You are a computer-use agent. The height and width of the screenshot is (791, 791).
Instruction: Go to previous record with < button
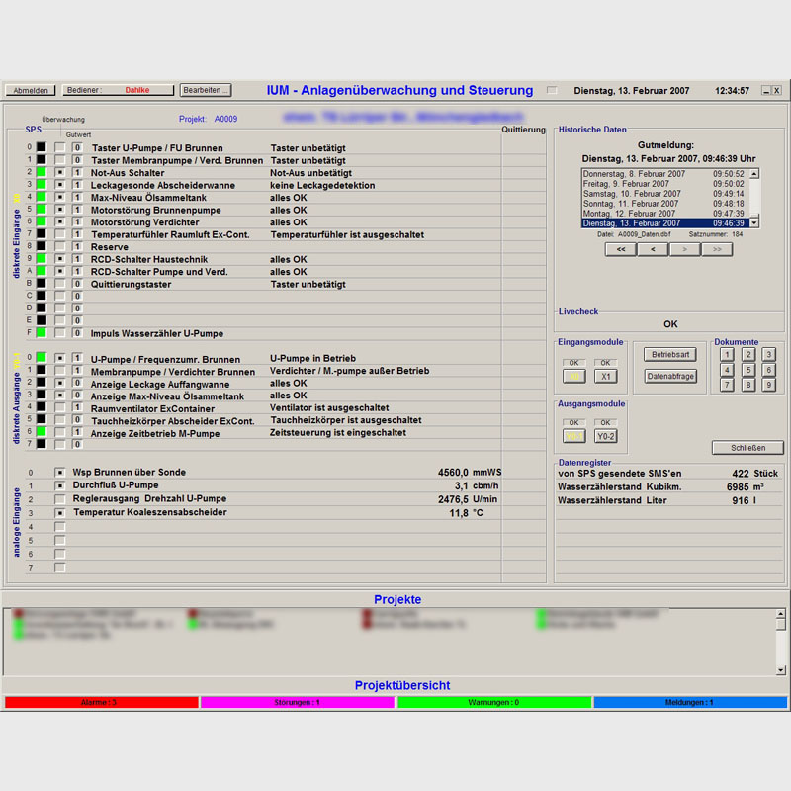(653, 250)
